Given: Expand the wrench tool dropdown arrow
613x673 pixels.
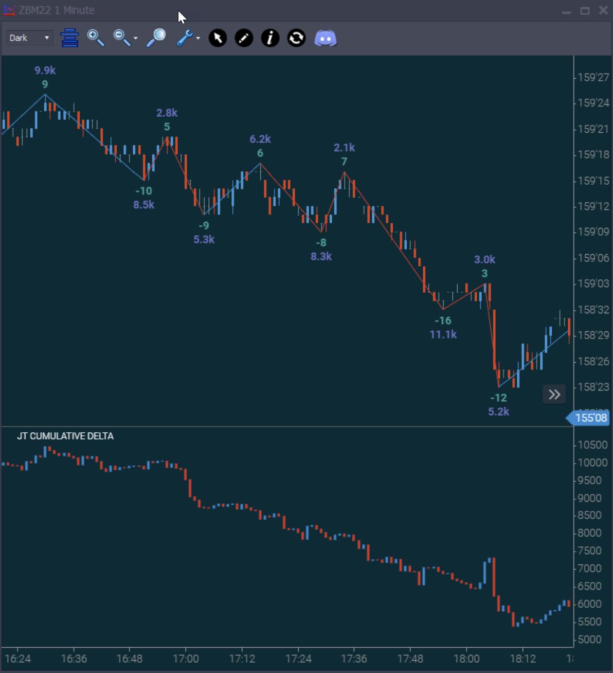Looking at the screenshot, I should [198, 39].
